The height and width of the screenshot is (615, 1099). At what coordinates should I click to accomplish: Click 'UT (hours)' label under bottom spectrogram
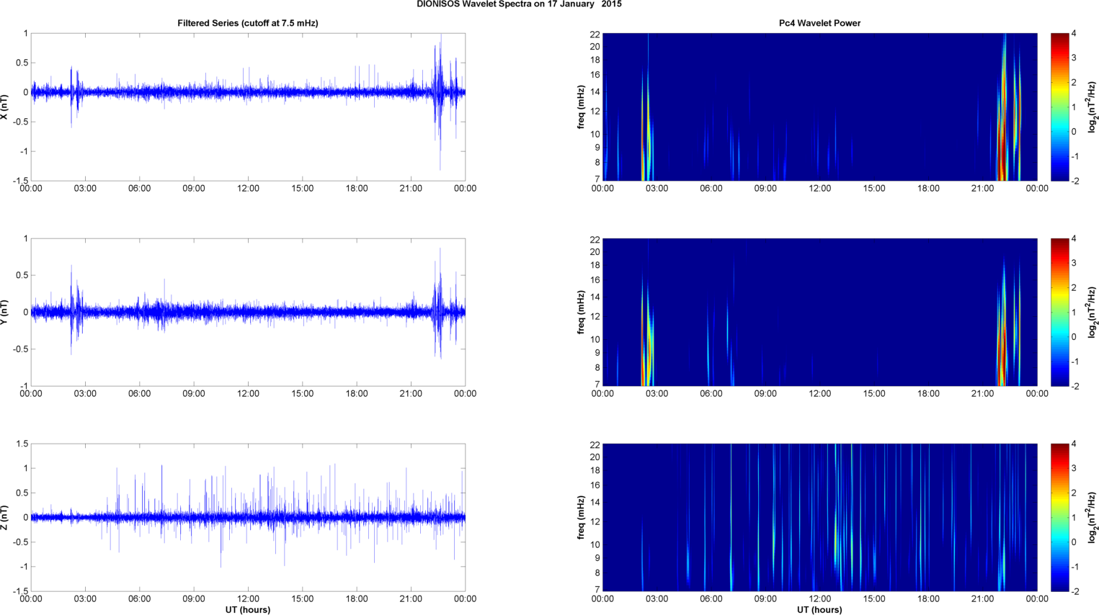[819, 609]
